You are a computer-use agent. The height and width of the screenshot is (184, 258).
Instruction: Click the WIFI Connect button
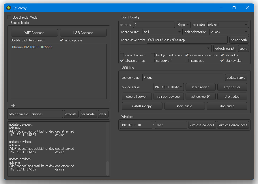tap(34, 33)
